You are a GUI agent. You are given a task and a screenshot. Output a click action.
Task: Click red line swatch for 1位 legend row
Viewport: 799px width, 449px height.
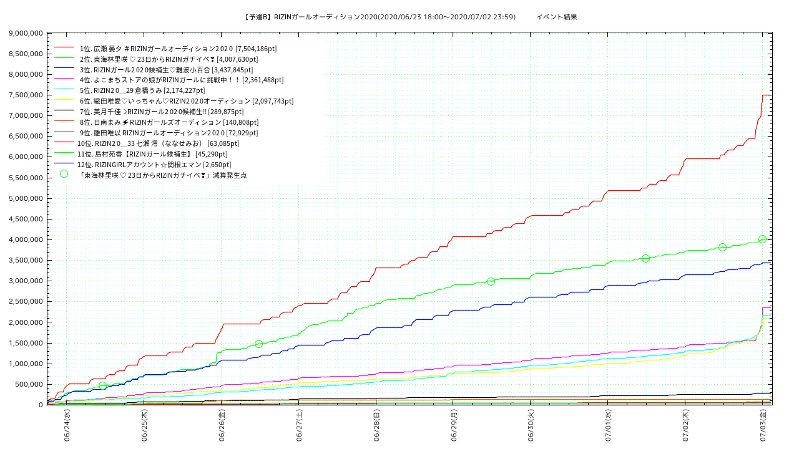coord(64,48)
